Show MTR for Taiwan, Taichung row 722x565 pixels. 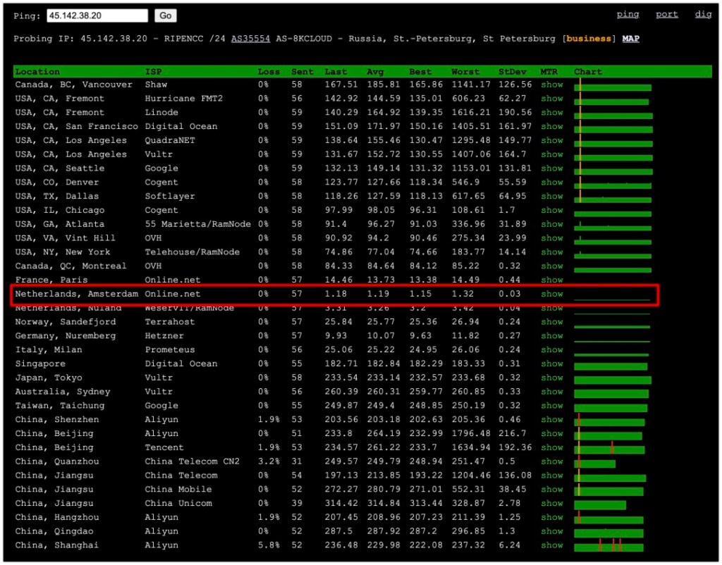[x=551, y=405]
